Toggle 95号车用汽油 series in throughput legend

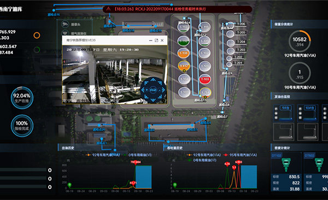click(x=241, y=155)
